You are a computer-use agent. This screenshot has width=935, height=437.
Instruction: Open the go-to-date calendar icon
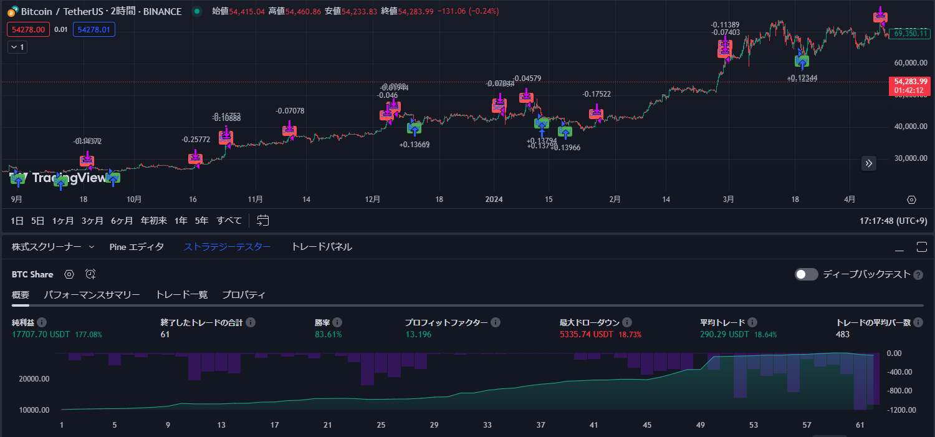tap(263, 220)
